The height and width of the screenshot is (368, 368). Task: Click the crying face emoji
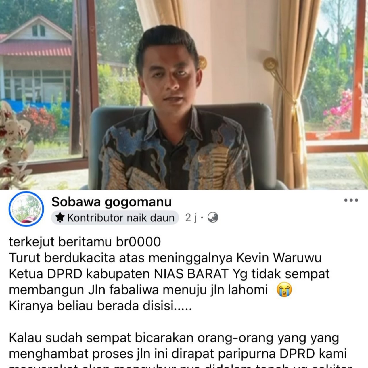[284, 290]
